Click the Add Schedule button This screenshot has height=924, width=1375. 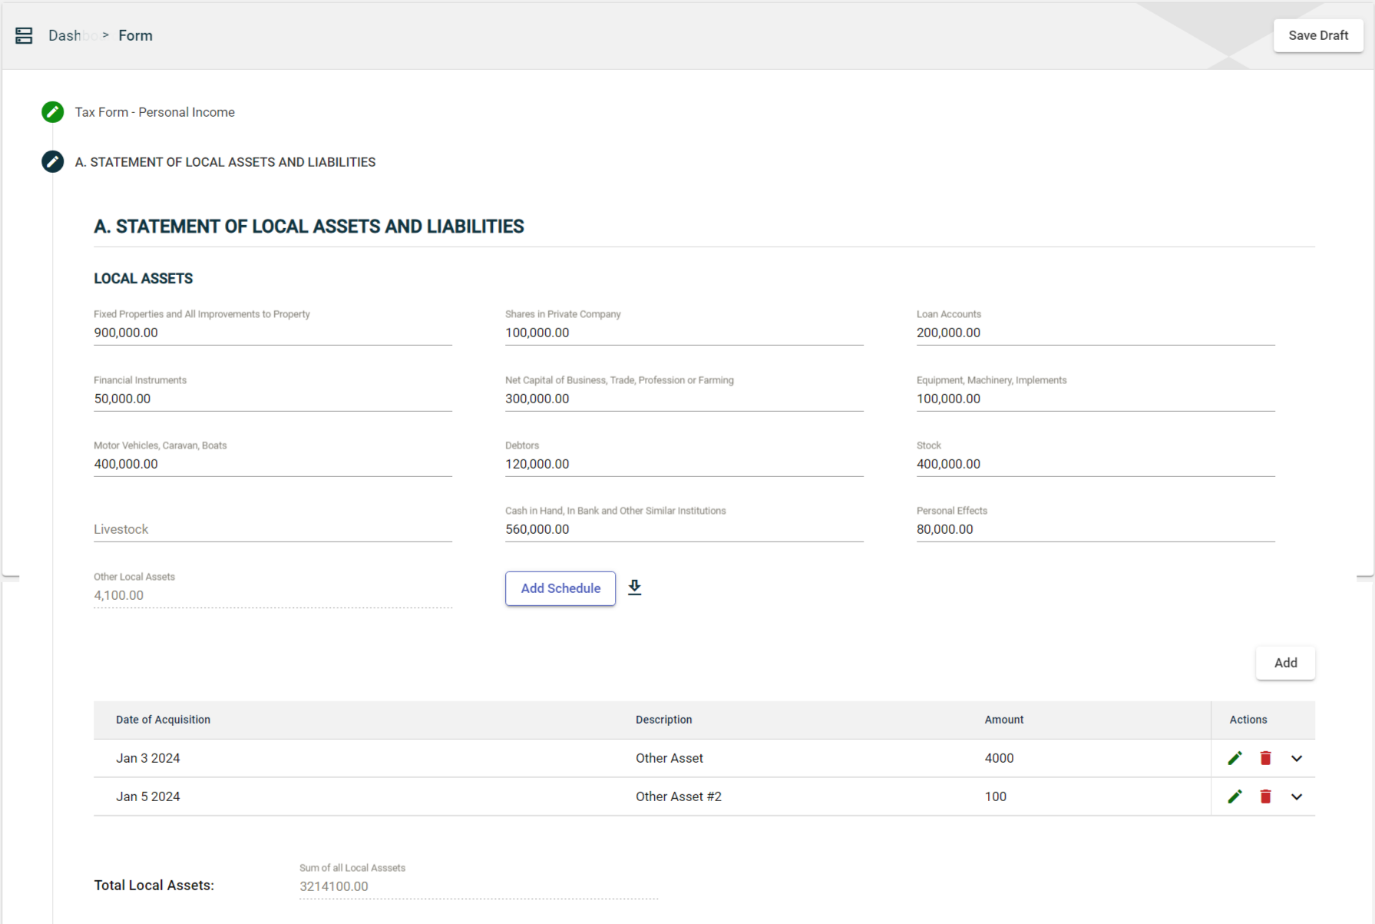click(x=560, y=588)
